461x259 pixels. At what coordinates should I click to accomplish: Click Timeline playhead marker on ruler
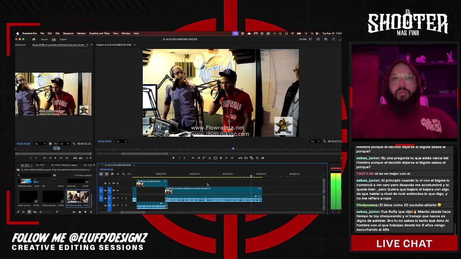(251, 176)
